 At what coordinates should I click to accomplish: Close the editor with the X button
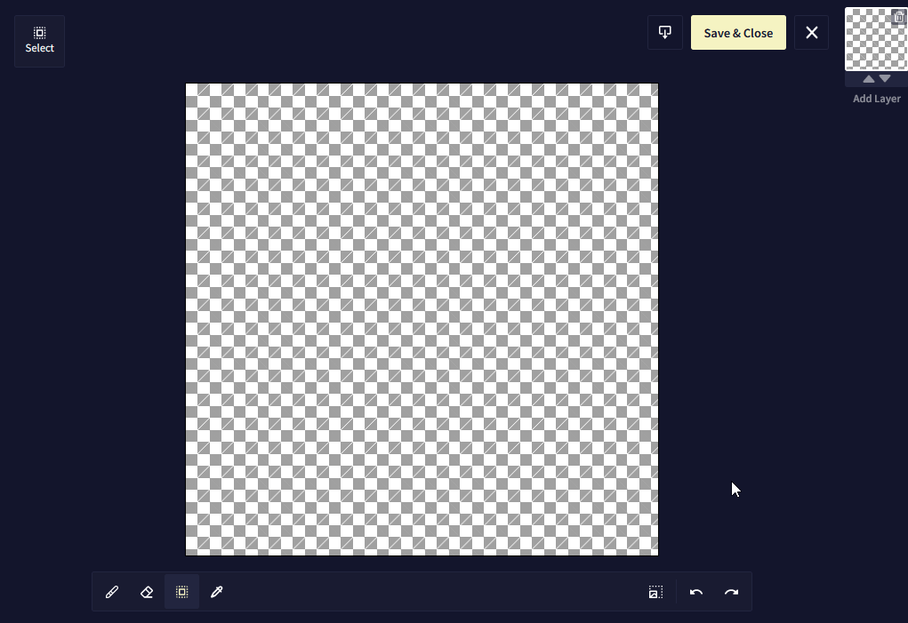tap(811, 32)
